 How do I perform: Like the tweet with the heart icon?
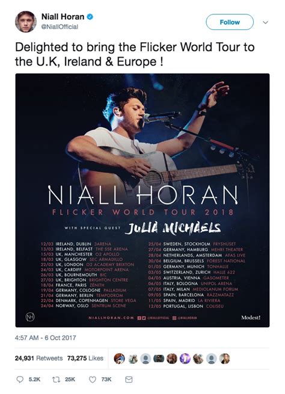(93, 380)
